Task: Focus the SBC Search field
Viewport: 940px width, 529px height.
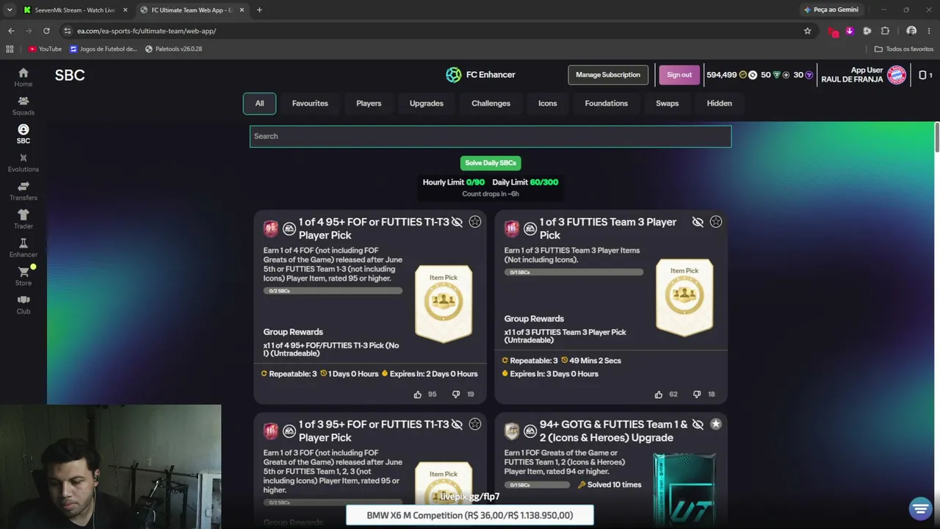Action: pos(491,136)
